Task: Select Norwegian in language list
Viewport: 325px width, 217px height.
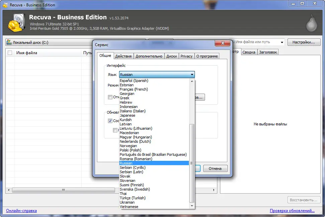Action: (x=154, y=146)
